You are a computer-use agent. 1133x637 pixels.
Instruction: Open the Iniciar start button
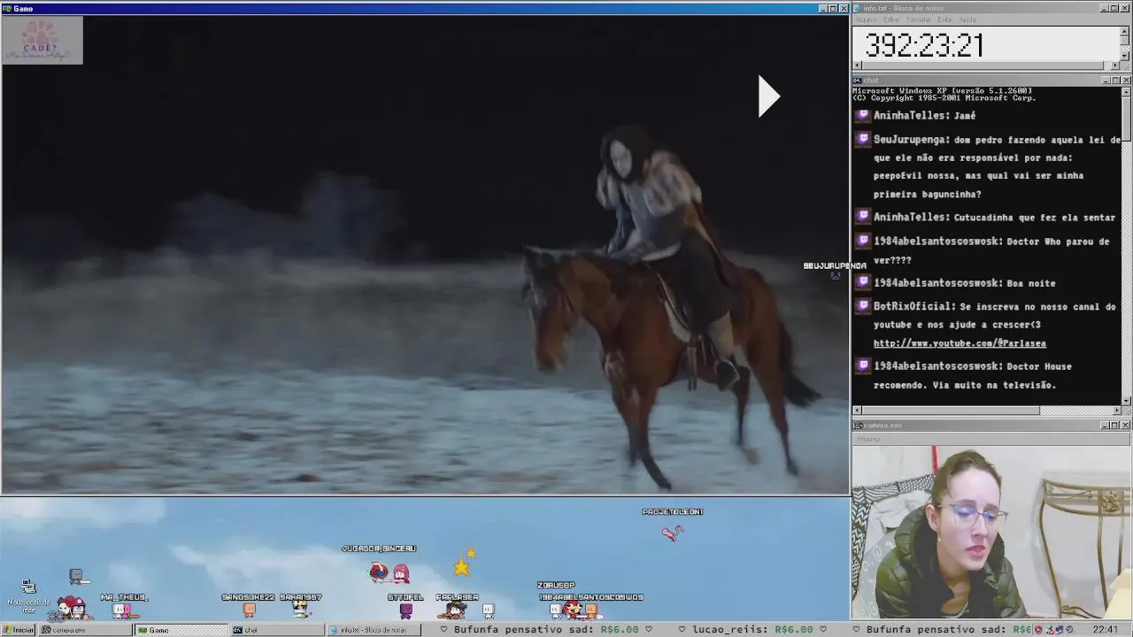pyautogui.click(x=19, y=630)
